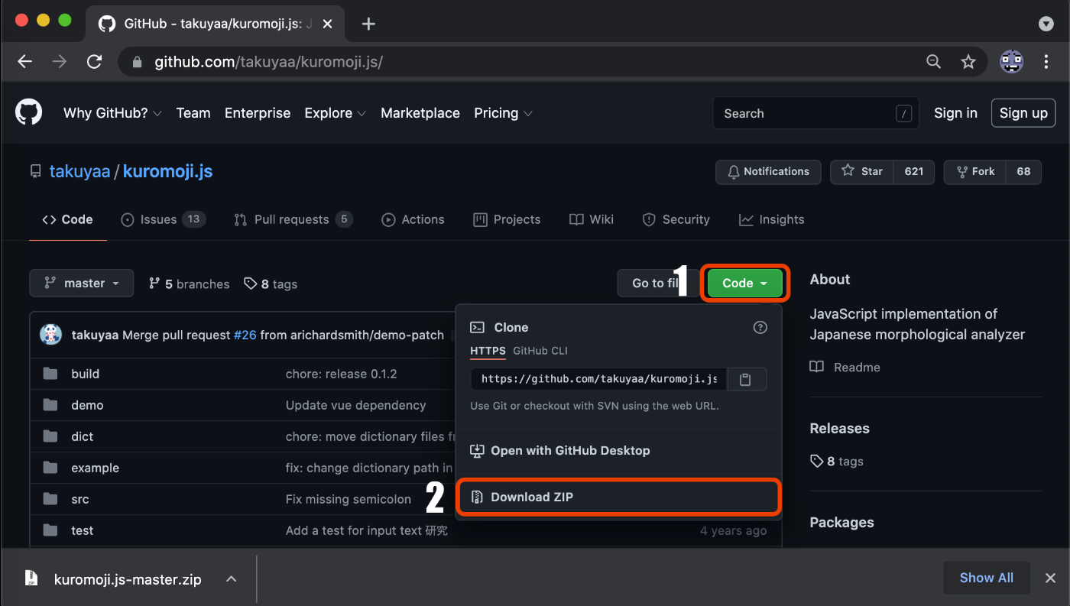The image size is (1070, 606).
Task: Click the Notifications button
Action: click(768, 172)
